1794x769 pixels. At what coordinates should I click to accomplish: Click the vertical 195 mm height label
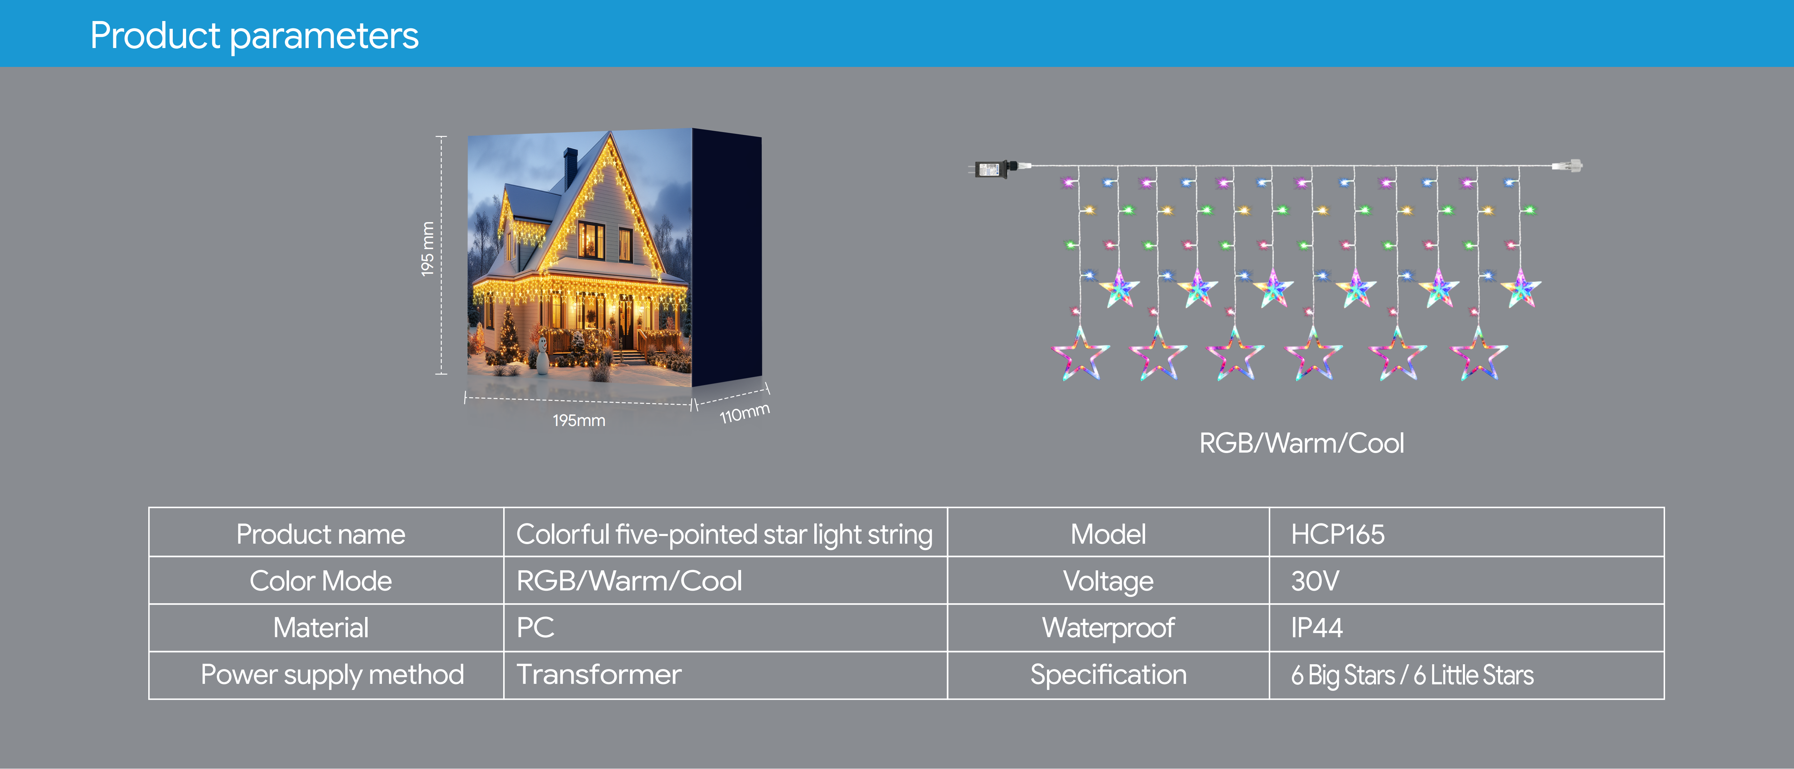tap(427, 249)
